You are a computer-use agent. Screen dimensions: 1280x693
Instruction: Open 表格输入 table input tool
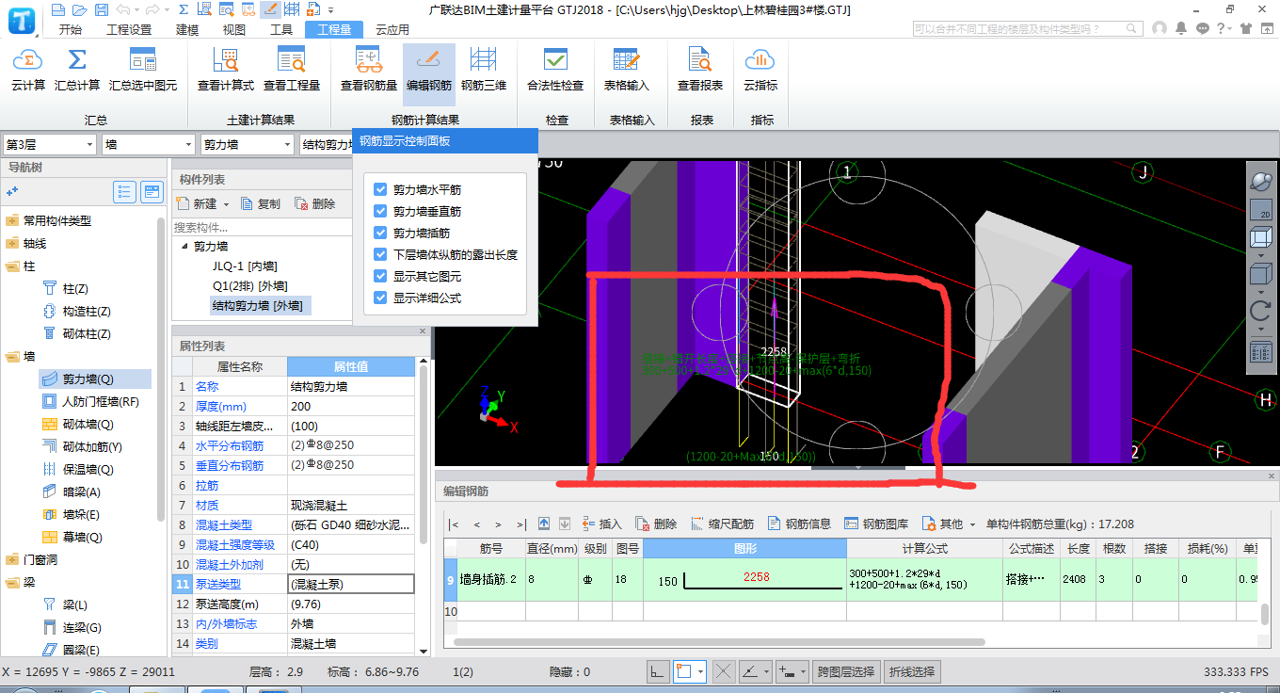coord(627,71)
